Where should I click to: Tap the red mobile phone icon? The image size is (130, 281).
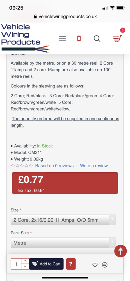[79, 38]
